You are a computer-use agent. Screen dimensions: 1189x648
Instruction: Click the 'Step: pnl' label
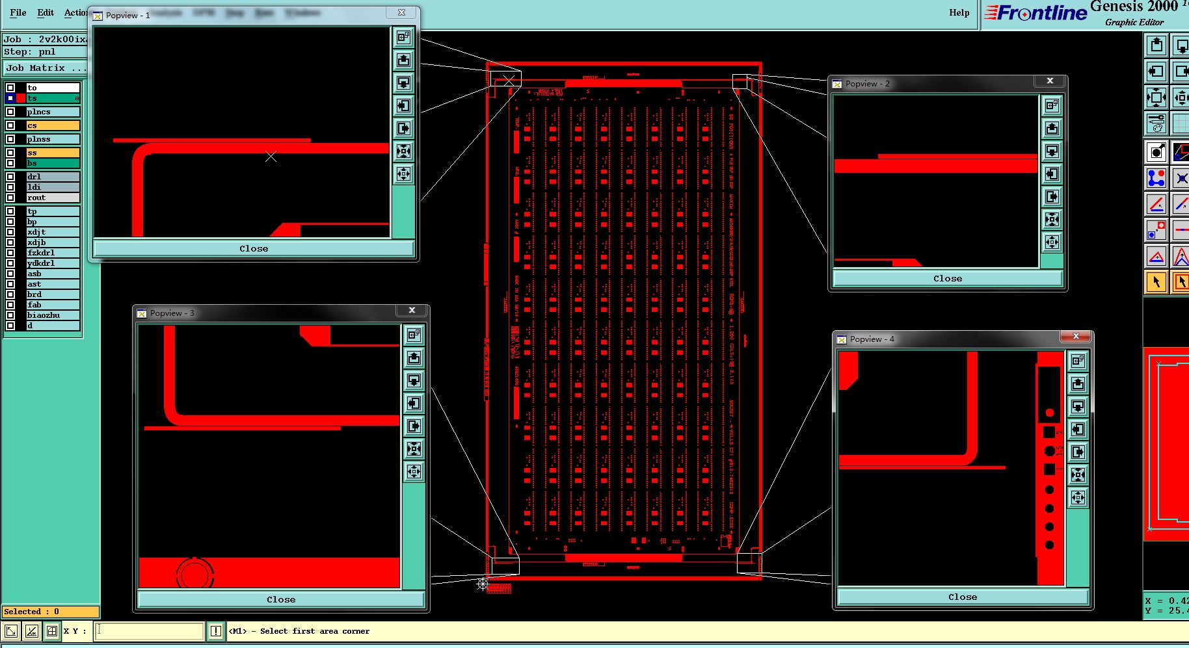[30, 52]
